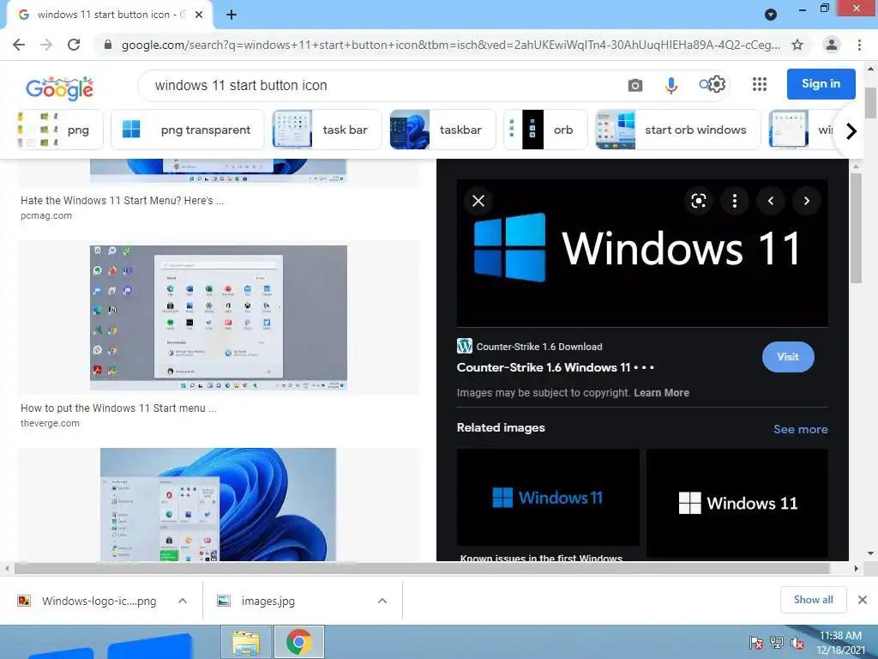Open the Counter-Strike 1.6 Windows 11 title link
This screenshot has height=659, width=878.
(555, 367)
